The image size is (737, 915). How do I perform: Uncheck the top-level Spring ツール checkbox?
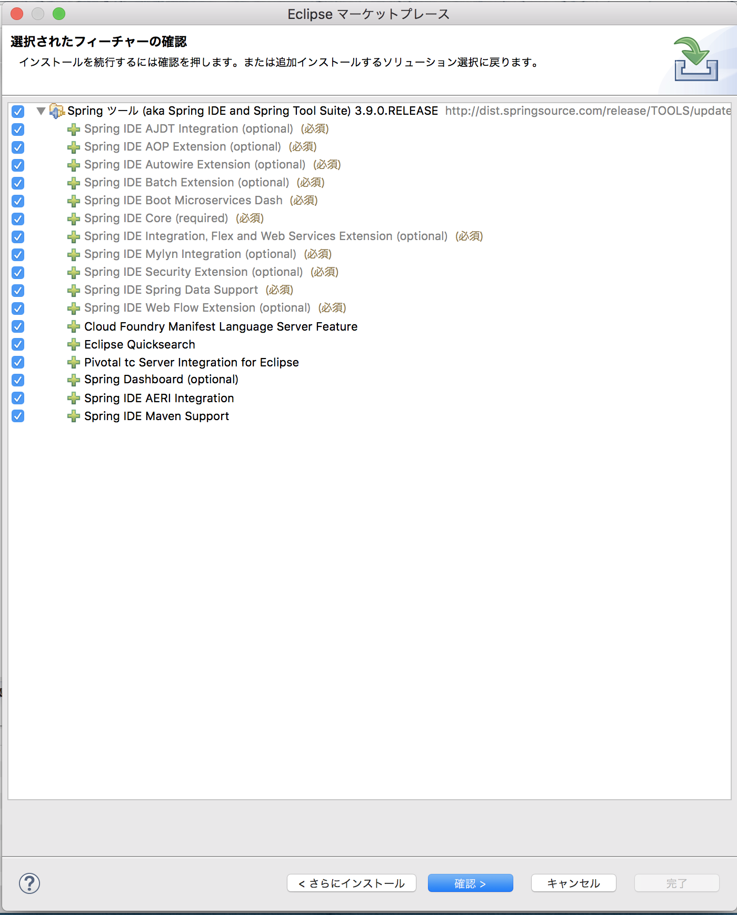18,111
